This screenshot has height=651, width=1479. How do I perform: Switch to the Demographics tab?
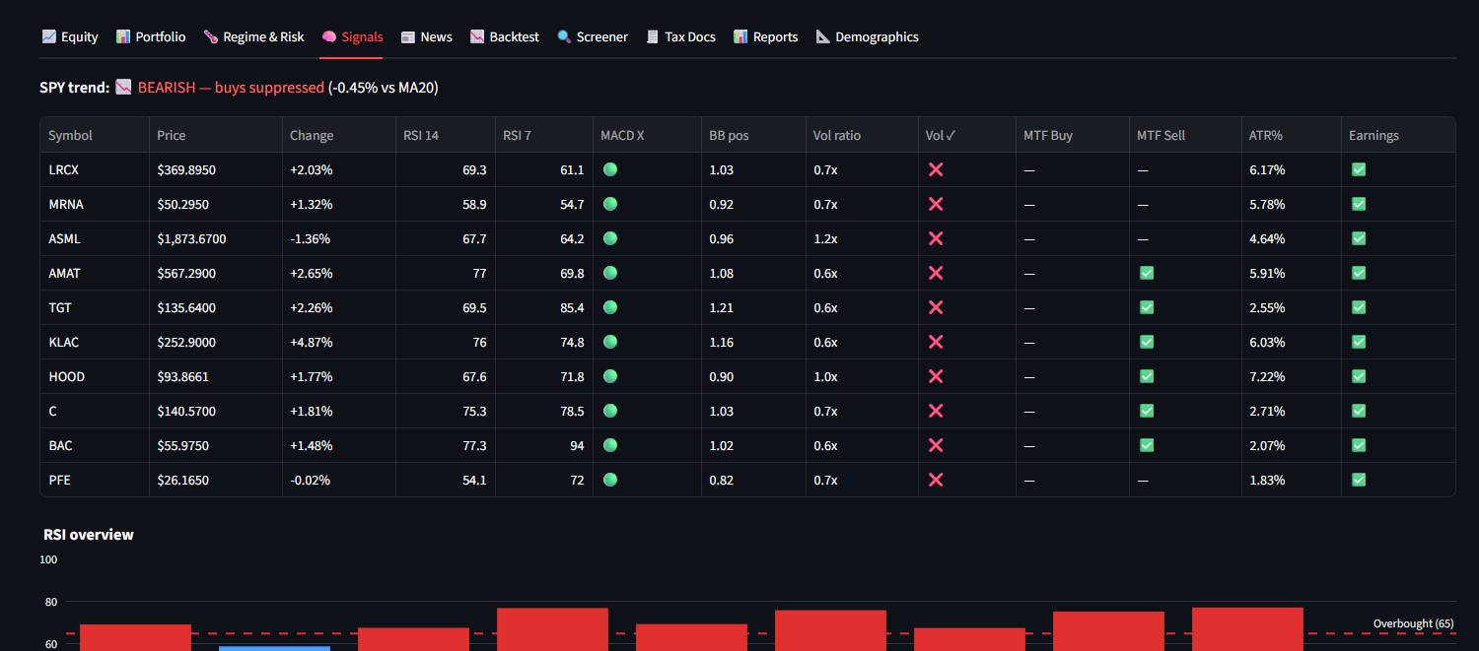(x=868, y=36)
